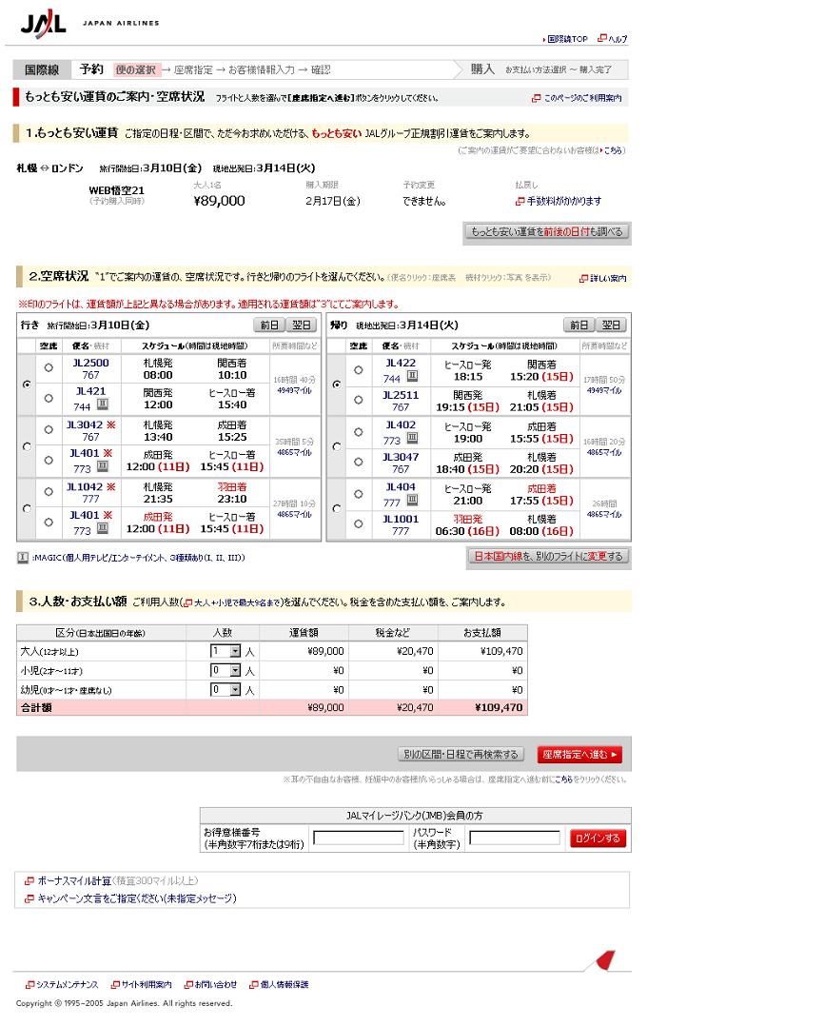Select the seat radio in the JL2500 row
Screen dimensions: 824x1026
tap(49, 368)
